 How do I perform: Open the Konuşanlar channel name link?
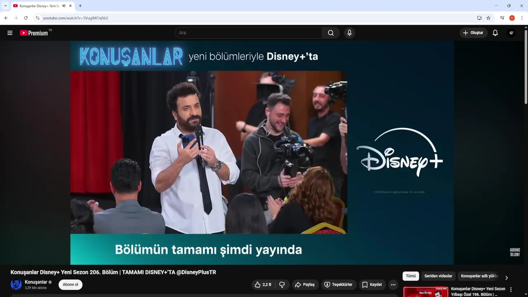(36, 282)
